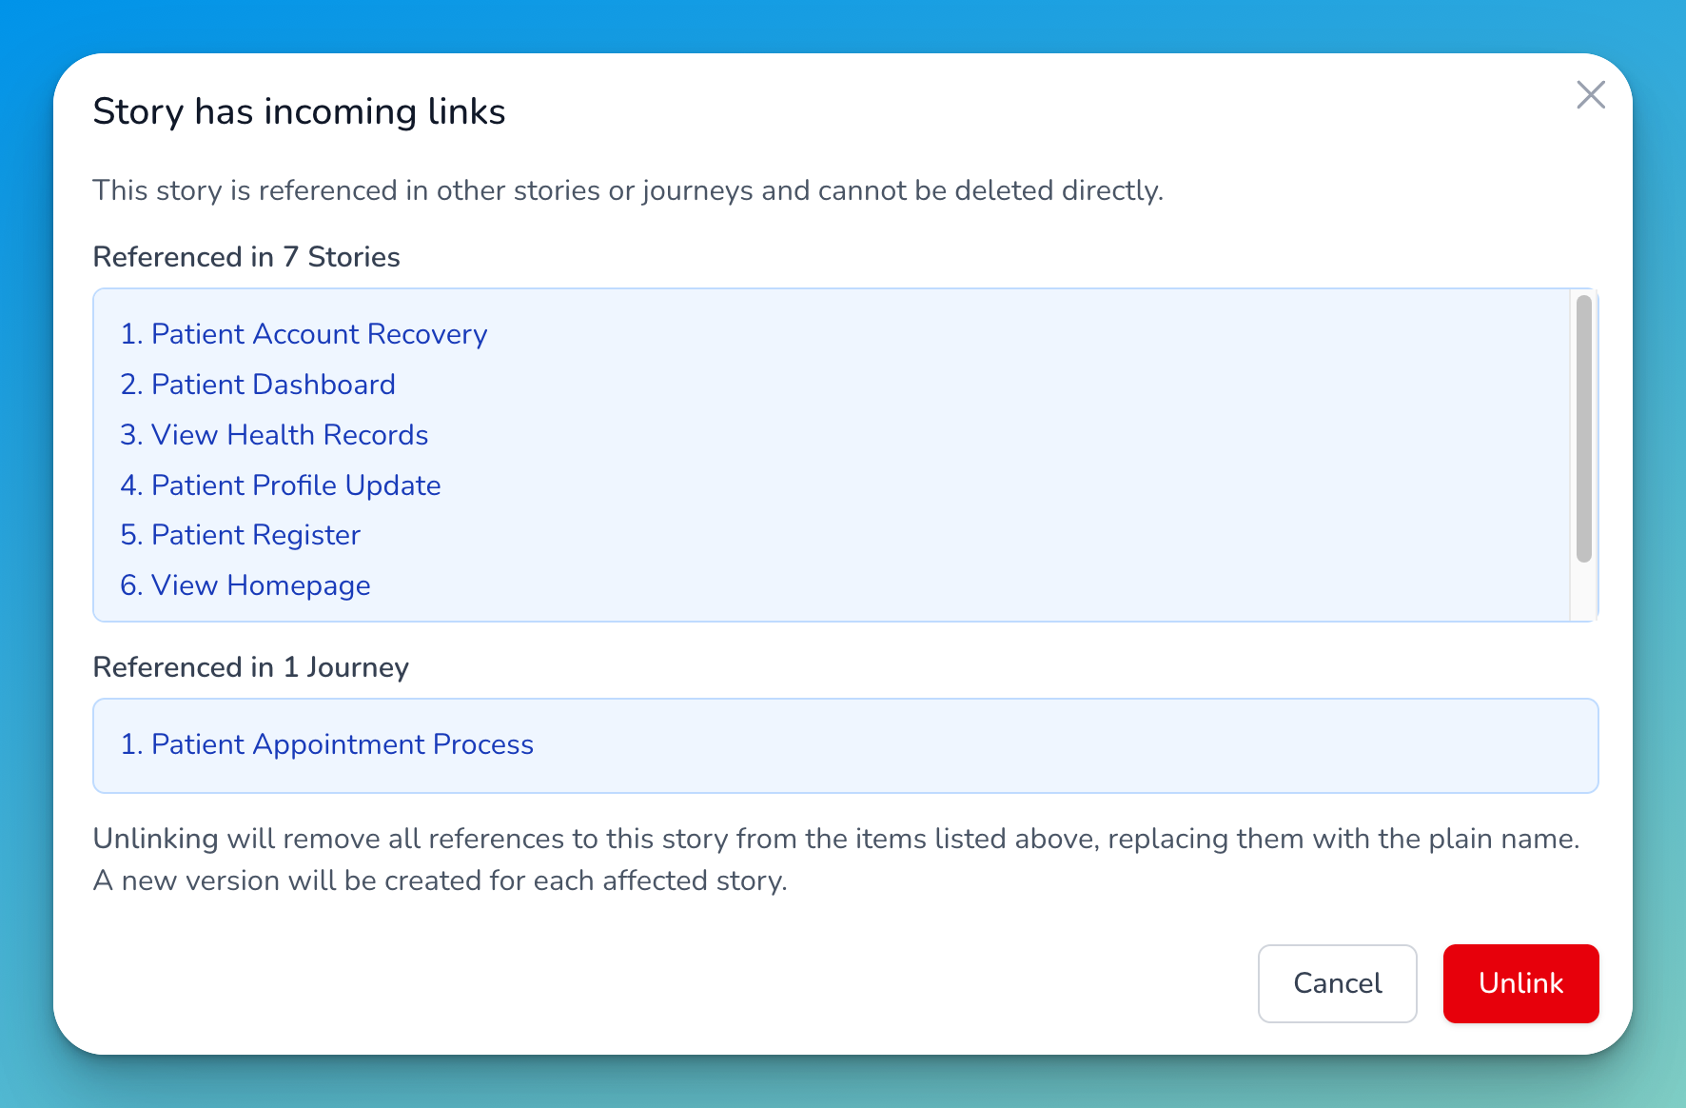Click the Referenced in 7 Stories heading
The height and width of the screenshot is (1108, 1686).
click(245, 257)
